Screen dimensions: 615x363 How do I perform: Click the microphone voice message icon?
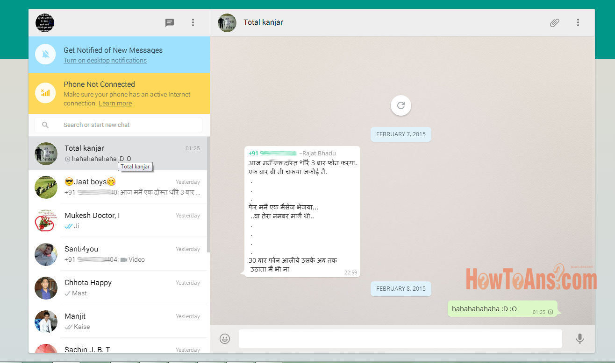tap(579, 339)
